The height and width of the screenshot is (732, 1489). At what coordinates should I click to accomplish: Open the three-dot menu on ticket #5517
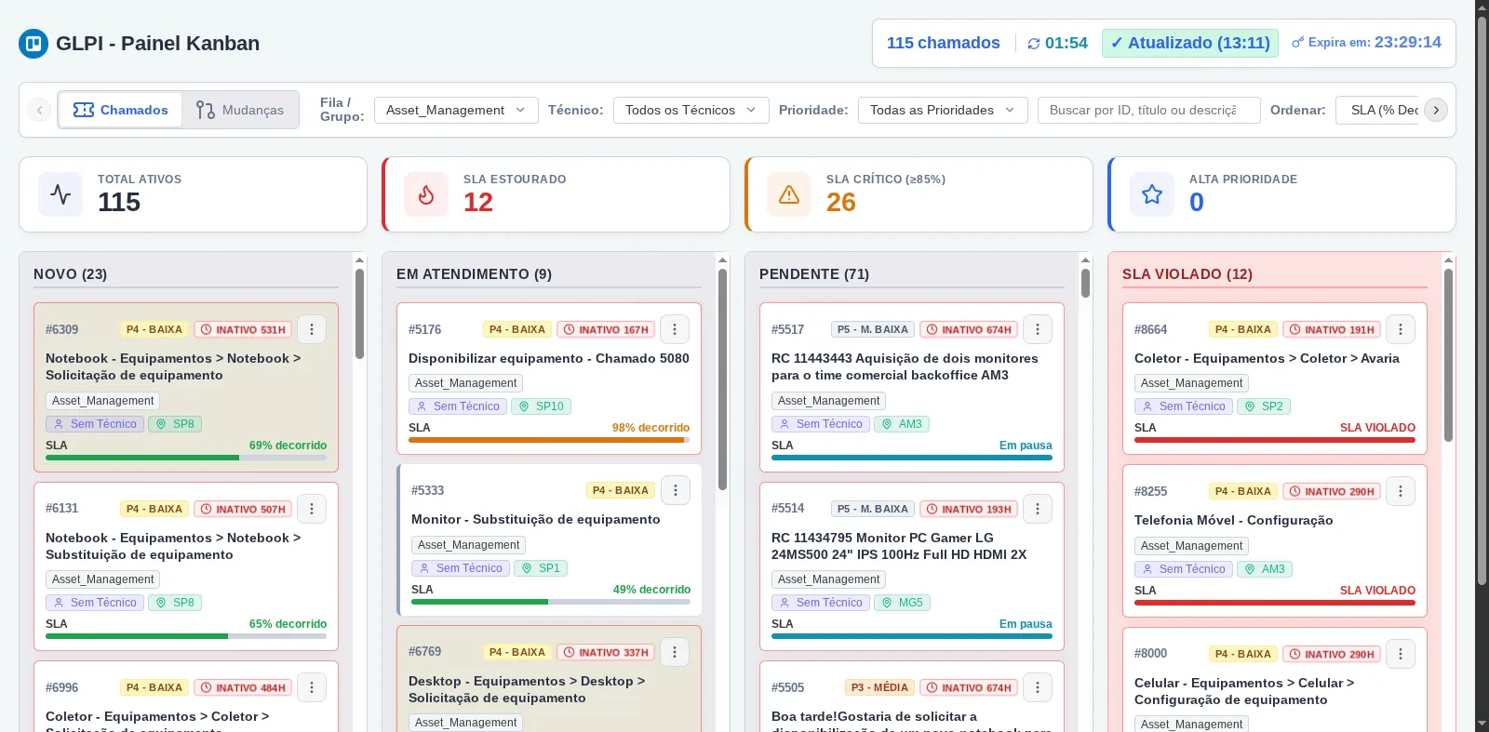click(x=1038, y=329)
